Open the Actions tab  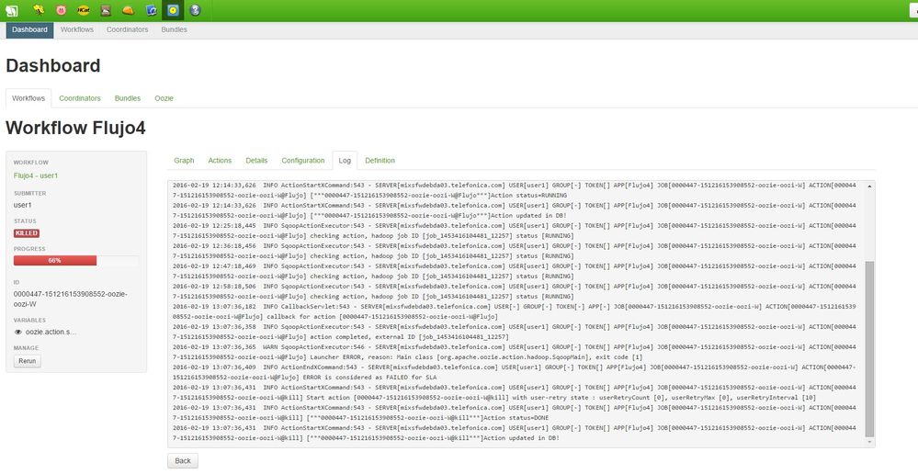[220, 161]
